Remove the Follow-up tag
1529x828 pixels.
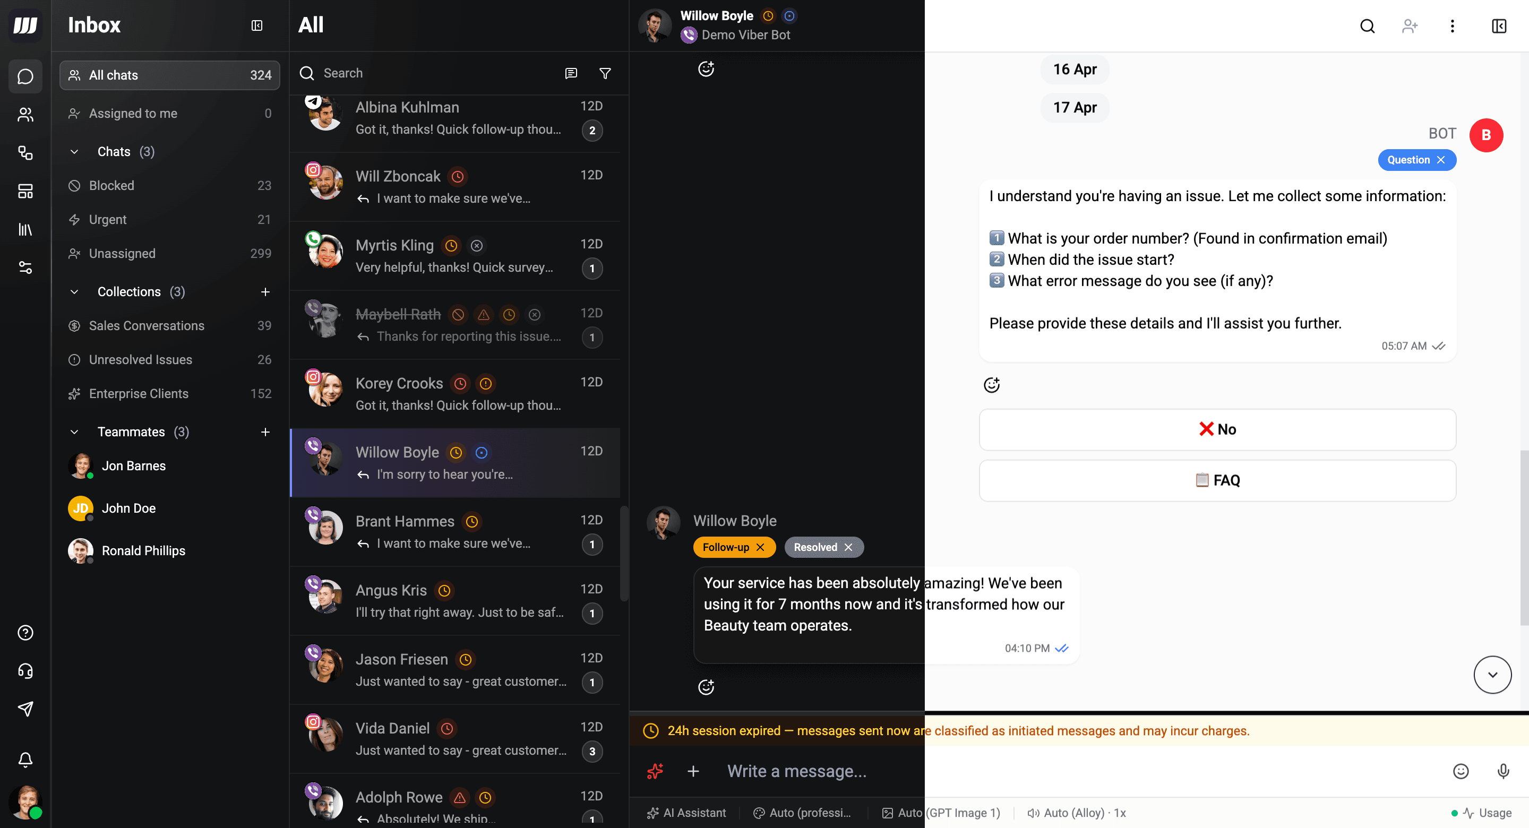pyautogui.click(x=760, y=547)
